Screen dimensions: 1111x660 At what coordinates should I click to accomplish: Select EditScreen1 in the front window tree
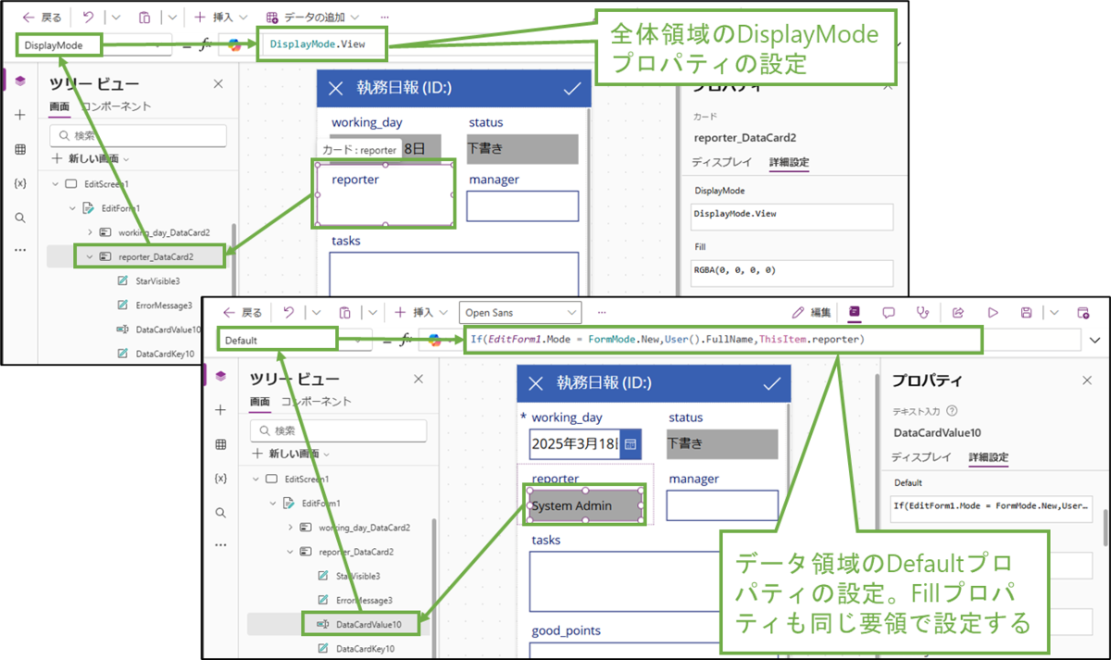(306, 479)
